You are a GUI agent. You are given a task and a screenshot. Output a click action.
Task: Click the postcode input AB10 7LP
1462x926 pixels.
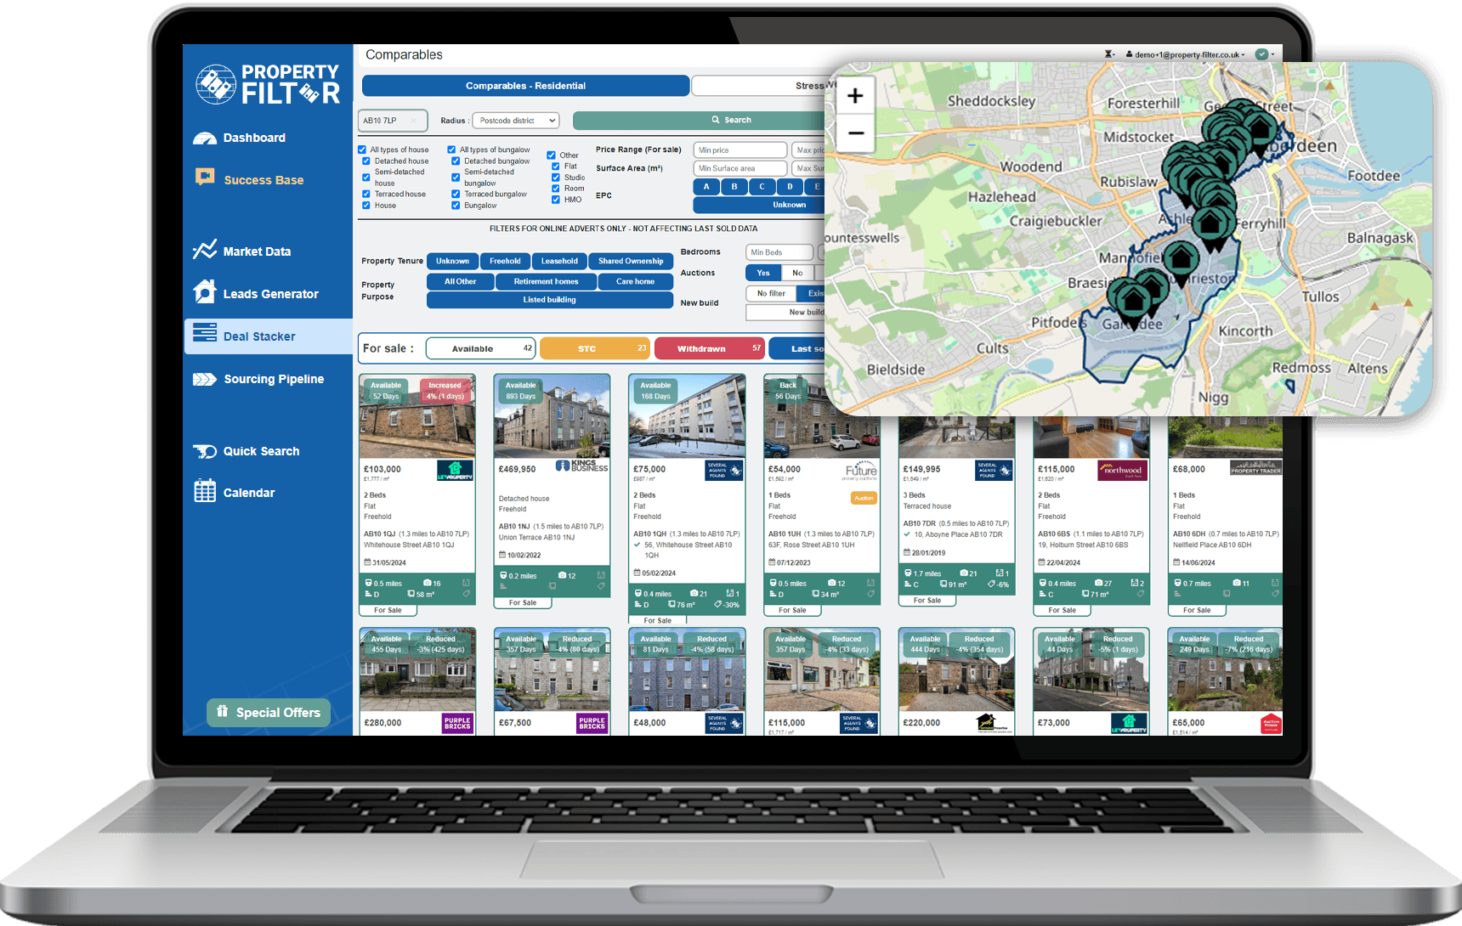point(393,121)
